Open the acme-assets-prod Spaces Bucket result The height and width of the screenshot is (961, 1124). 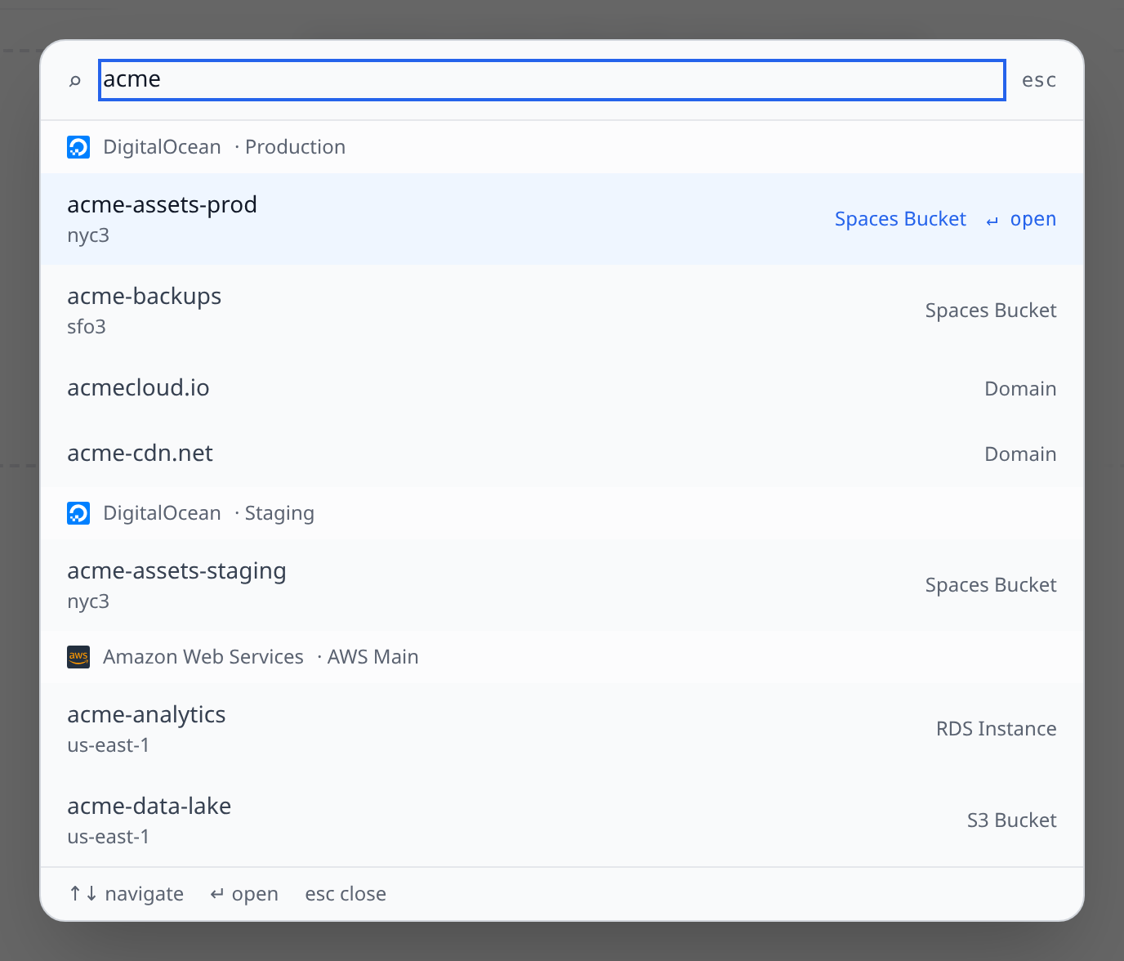[562, 219]
